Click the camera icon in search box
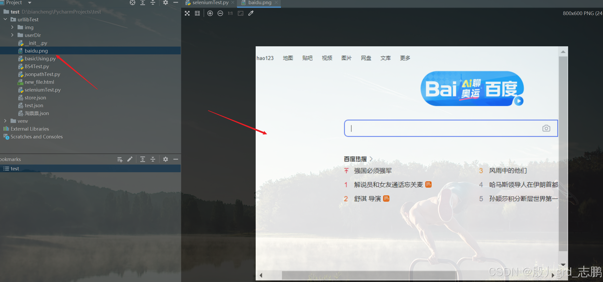Screen dimensions: 603x282 (547, 128)
